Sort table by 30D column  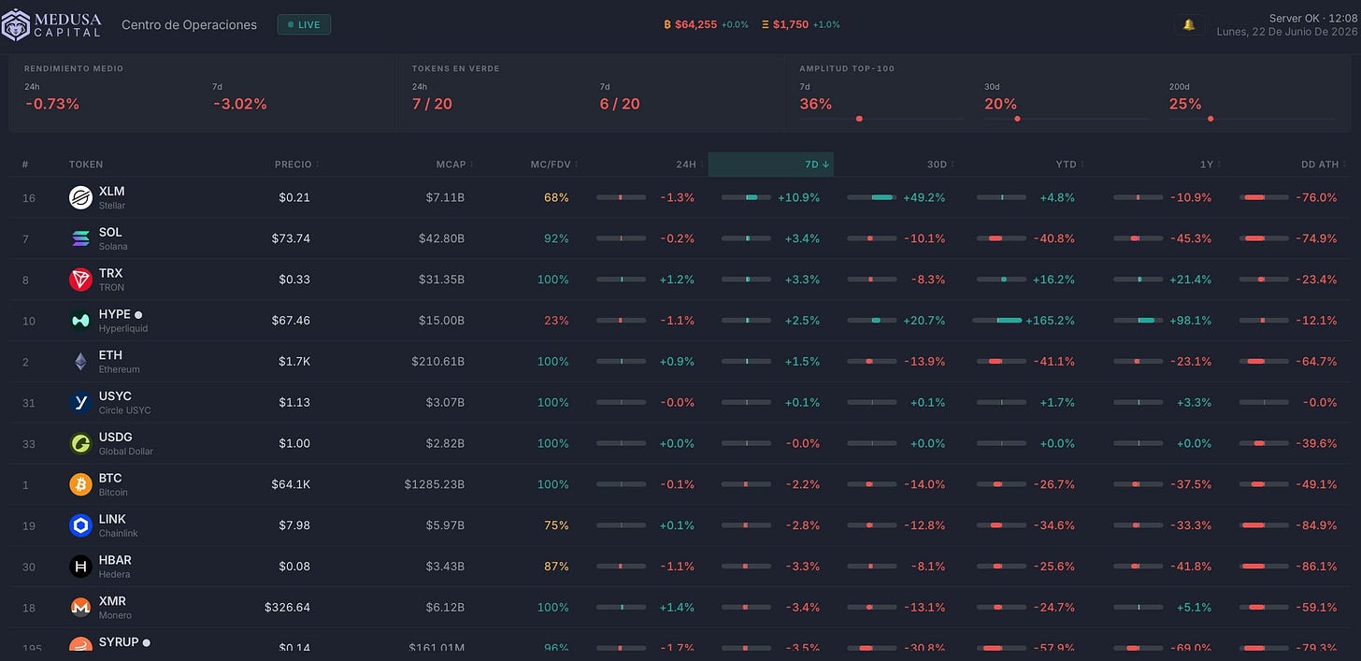[x=940, y=165]
